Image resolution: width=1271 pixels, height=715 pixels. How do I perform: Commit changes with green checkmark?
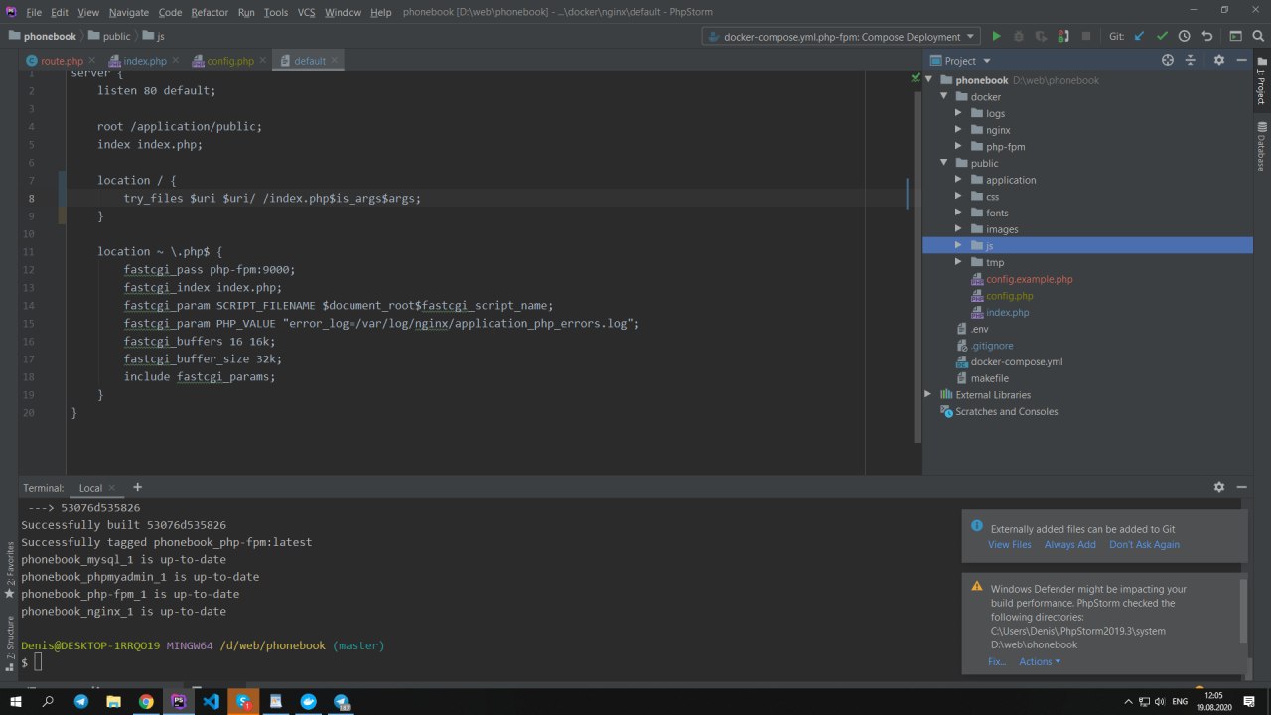tap(1162, 36)
